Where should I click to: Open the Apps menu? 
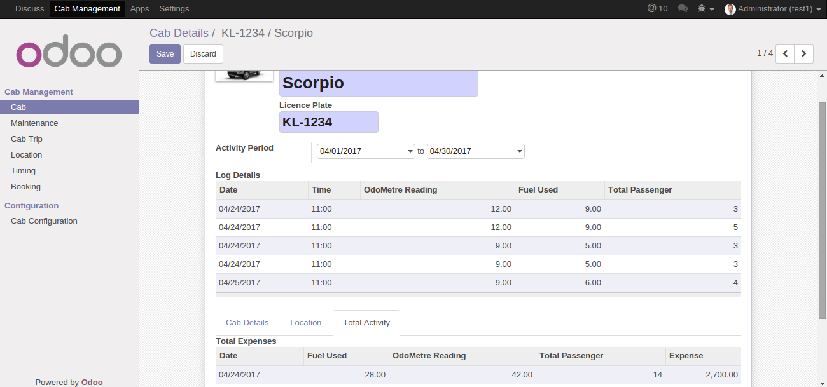(139, 9)
